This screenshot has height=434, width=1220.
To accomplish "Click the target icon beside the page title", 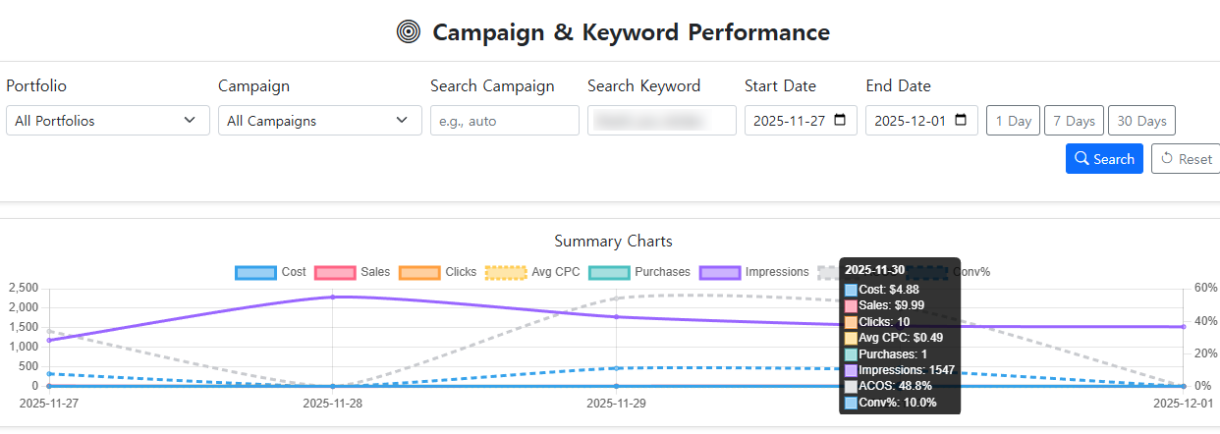I will tap(408, 32).
